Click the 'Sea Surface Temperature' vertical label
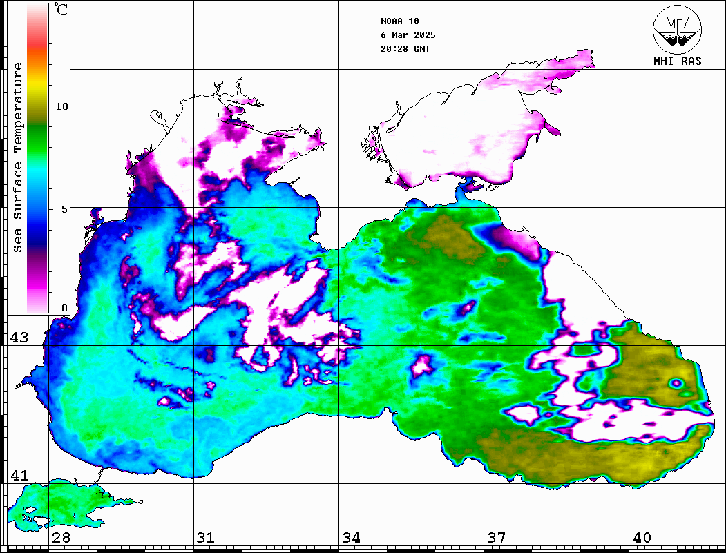This screenshot has height=553, width=726. [17, 158]
